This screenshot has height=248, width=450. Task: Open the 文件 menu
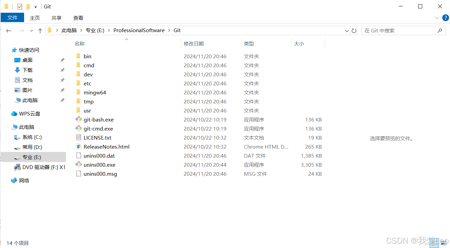[12, 18]
